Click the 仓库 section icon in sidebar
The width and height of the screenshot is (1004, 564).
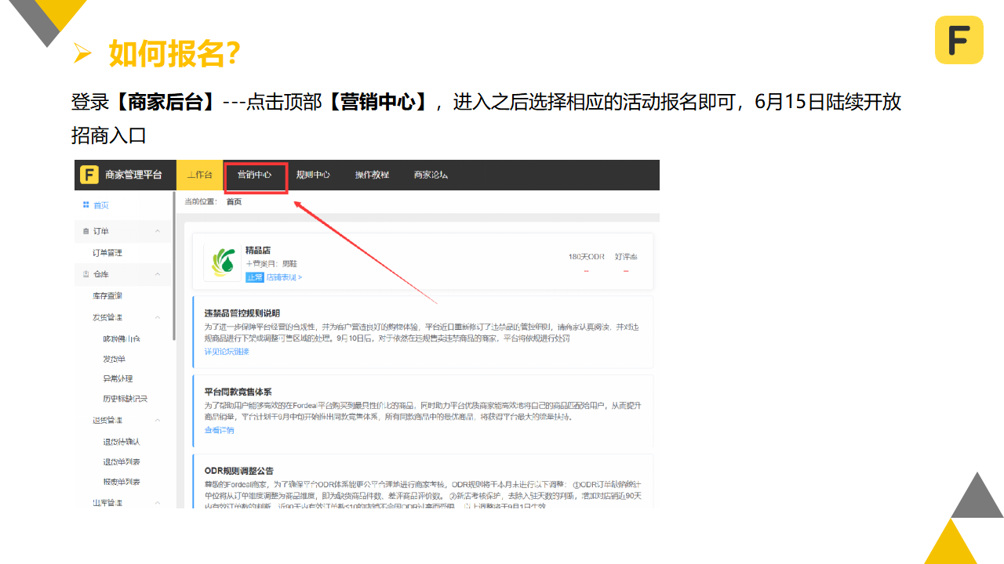(86, 274)
